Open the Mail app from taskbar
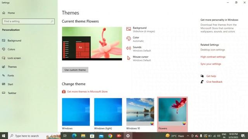248x139 pixels. click(101, 136)
